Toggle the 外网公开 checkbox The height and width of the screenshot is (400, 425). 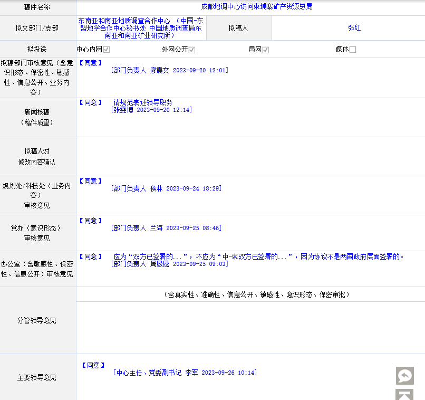coord(192,50)
